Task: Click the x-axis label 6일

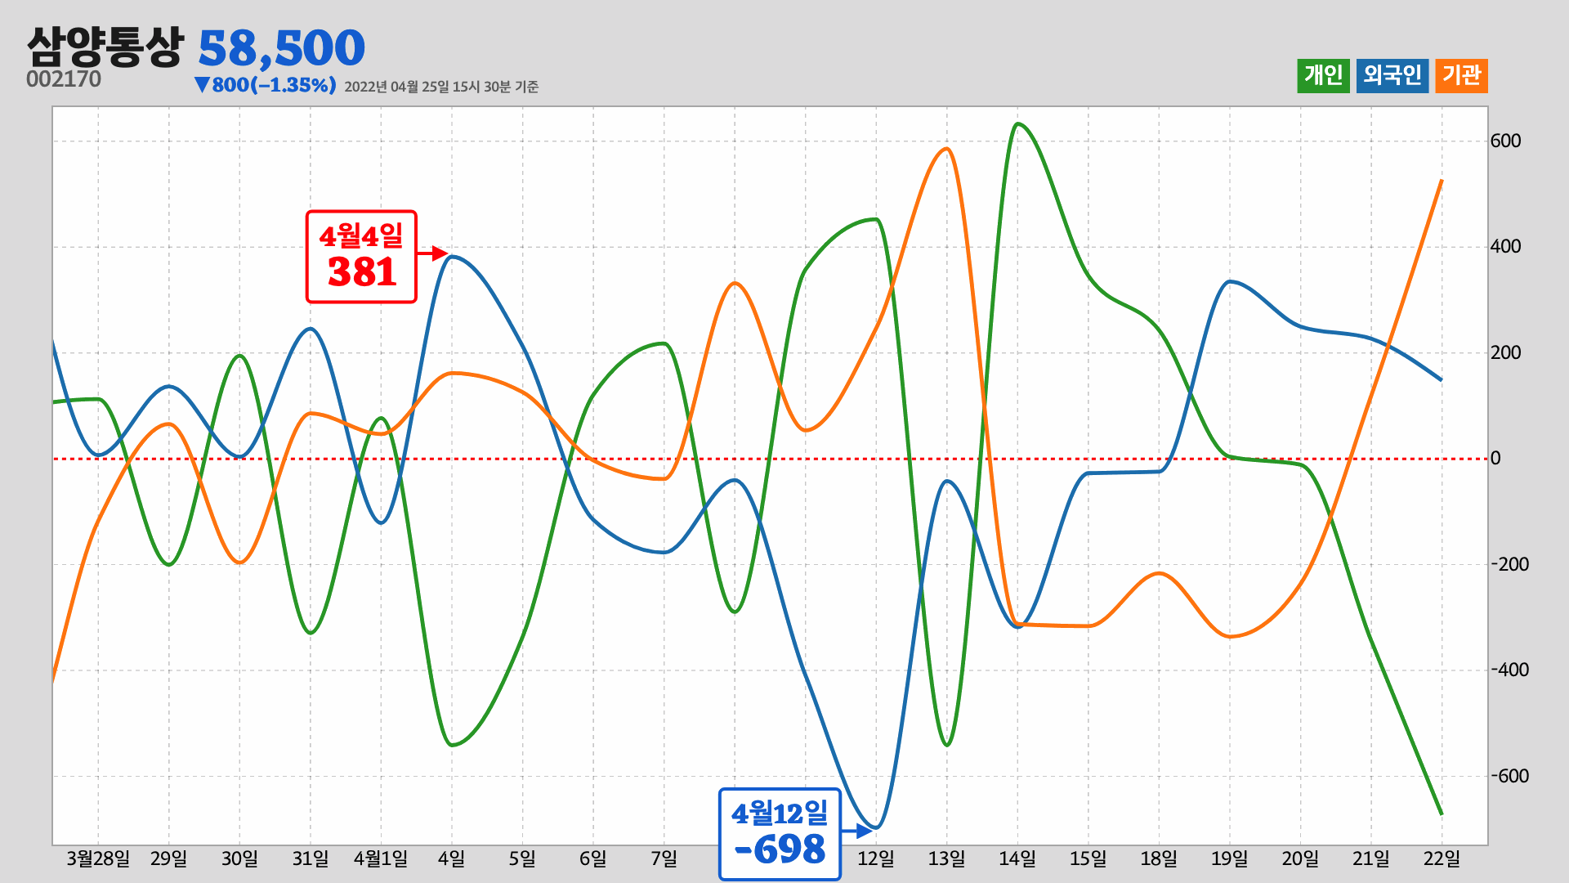Action: [593, 858]
